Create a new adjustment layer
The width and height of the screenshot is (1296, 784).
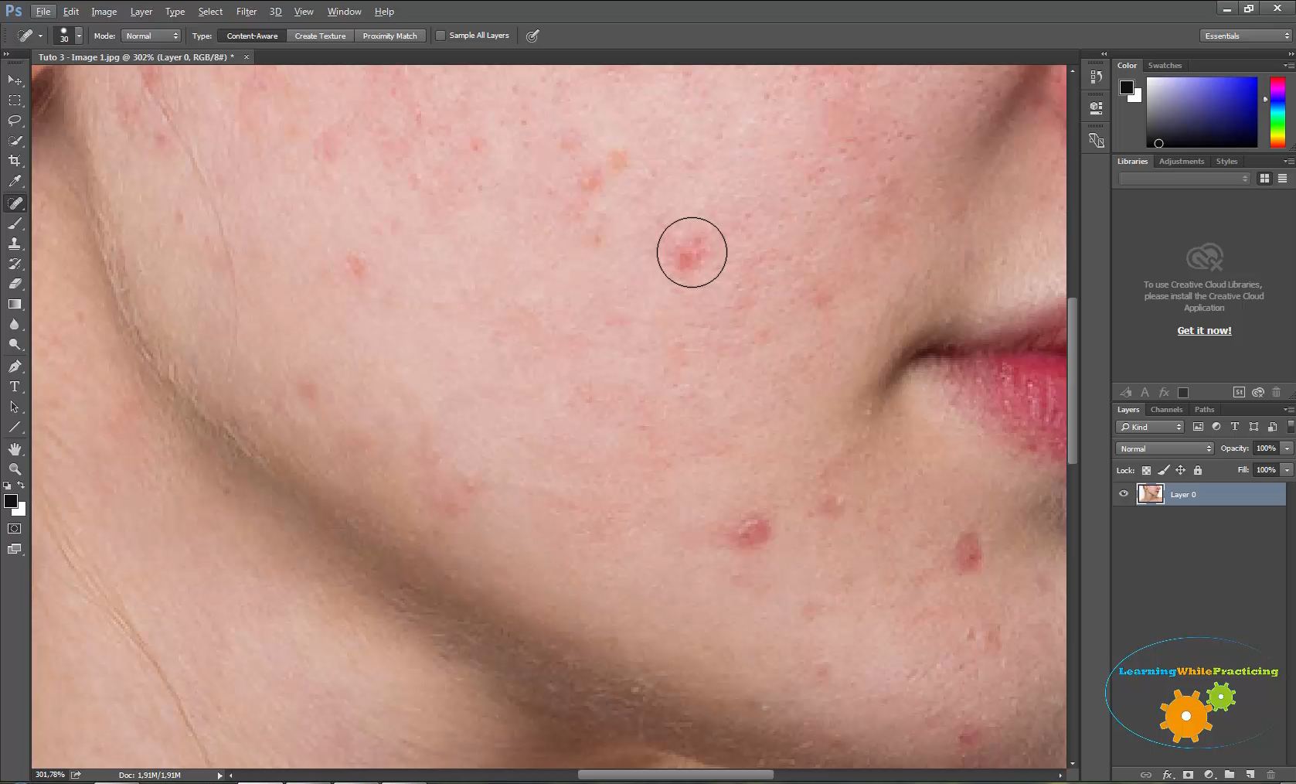[1209, 774]
